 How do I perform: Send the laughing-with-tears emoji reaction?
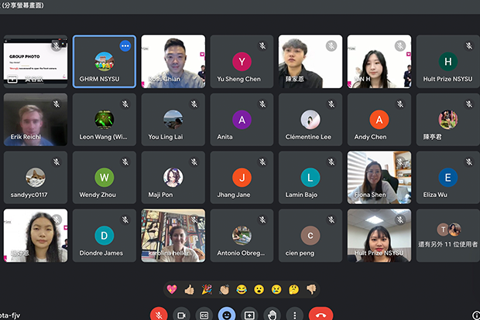coord(242,289)
